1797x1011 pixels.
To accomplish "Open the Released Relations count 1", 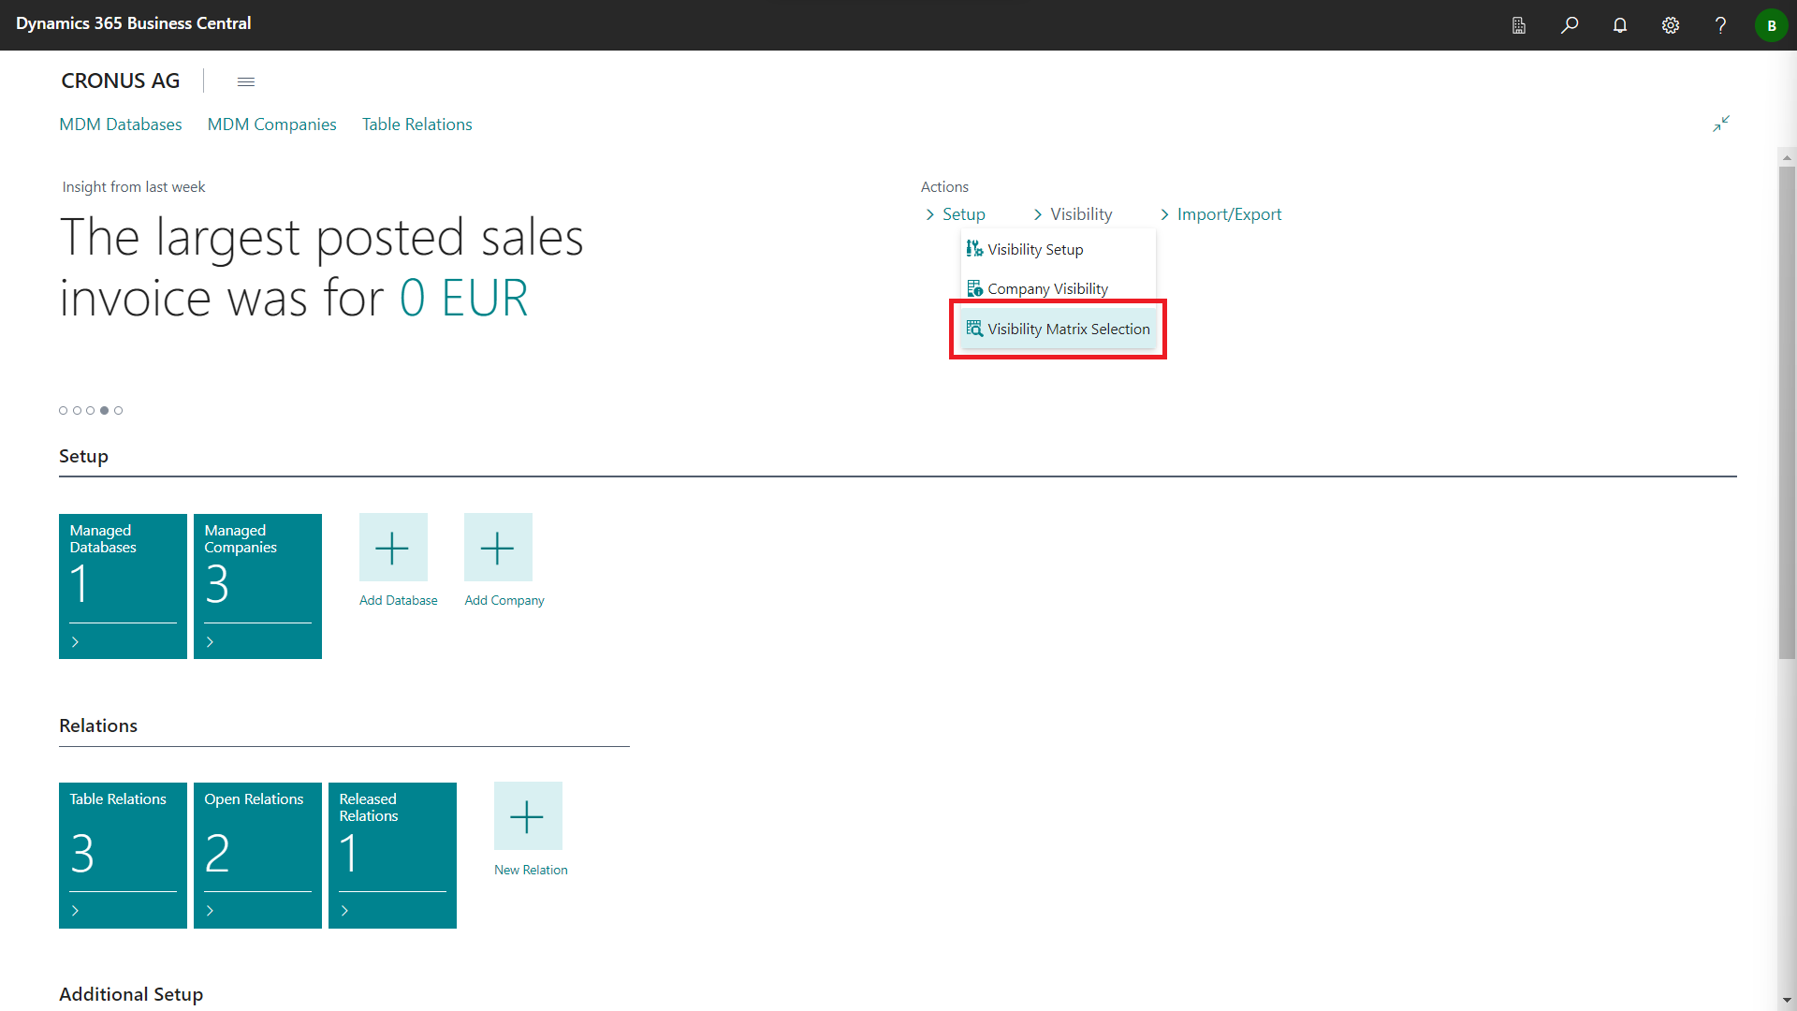I will pyautogui.click(x=349, y=853).
